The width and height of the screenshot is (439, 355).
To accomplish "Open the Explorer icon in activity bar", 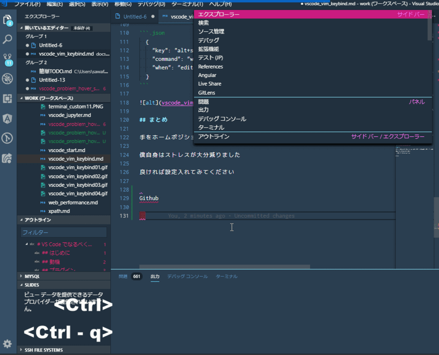I will [x=7, y=20].
